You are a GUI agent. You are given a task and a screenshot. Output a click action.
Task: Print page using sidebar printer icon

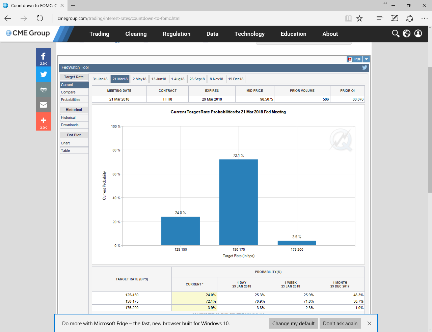pos(43,89)
